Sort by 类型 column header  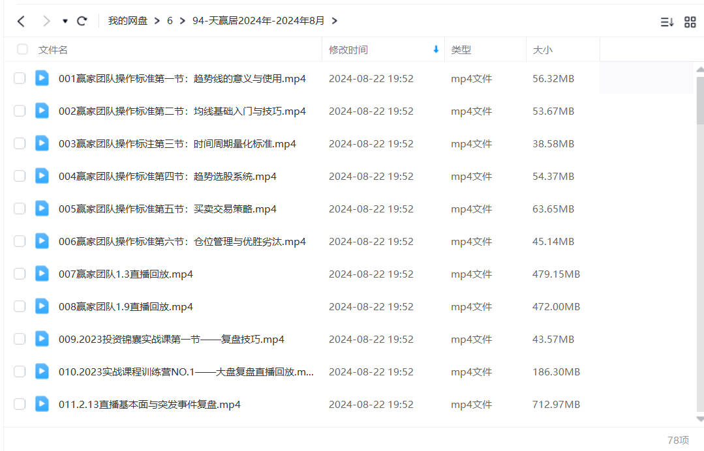tap(461, 50)
